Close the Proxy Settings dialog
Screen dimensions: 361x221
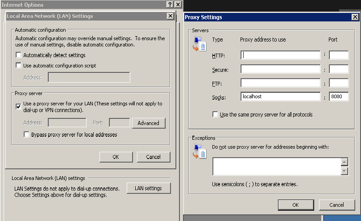pyautogui.click(x=355, y=17)
